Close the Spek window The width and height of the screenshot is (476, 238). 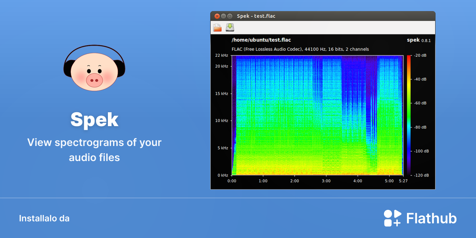coord(217,16)
